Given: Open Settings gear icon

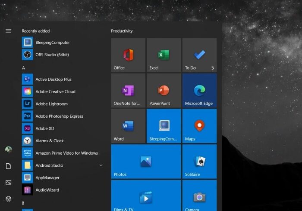Looking at the screenshot, I should (x=8, y=199).
